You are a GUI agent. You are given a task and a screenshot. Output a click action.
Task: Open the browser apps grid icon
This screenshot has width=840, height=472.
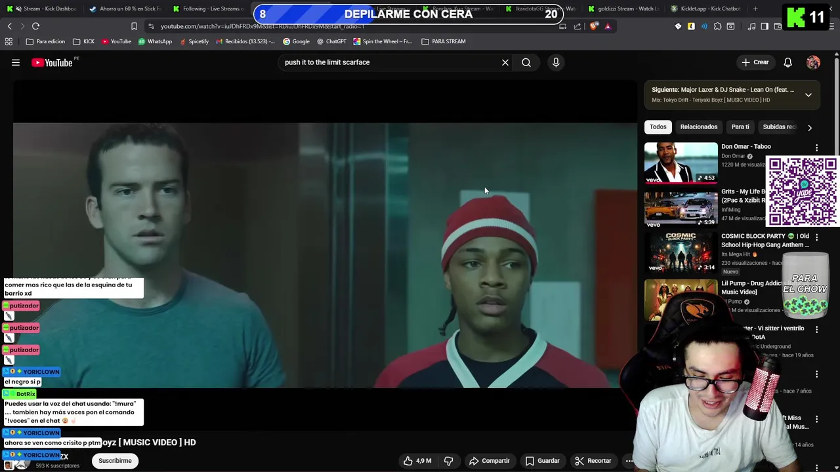click(9, 41)
